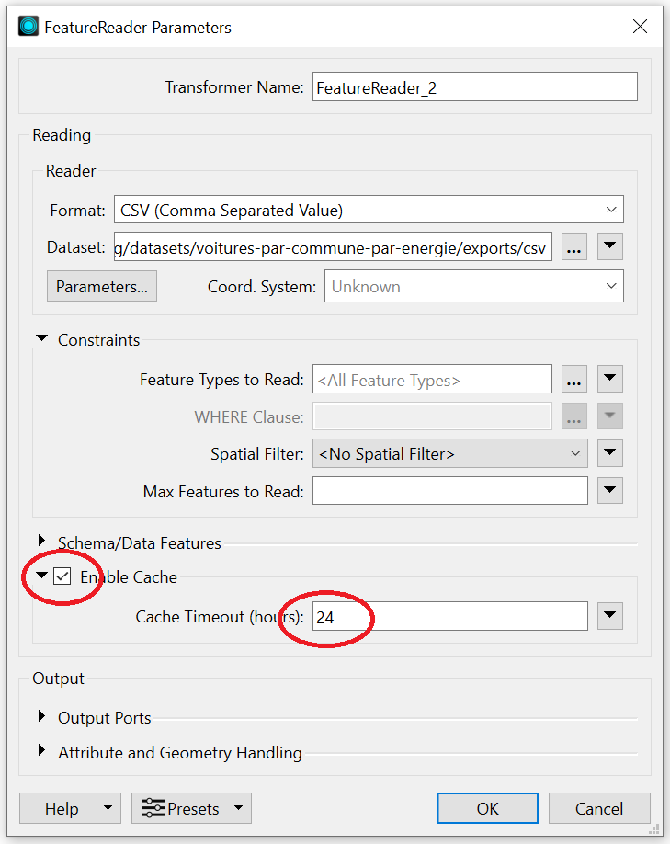The height and width of the screenshot is (844, 670).
Task: Confirm the dialog with OK
Action: pos(488,808)
